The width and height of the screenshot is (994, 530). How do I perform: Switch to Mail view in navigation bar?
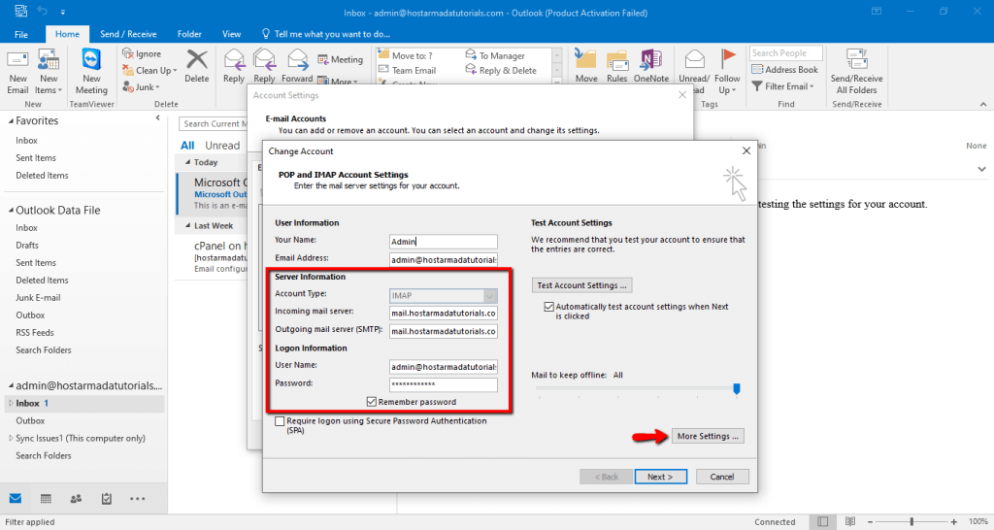click(16, 498)
